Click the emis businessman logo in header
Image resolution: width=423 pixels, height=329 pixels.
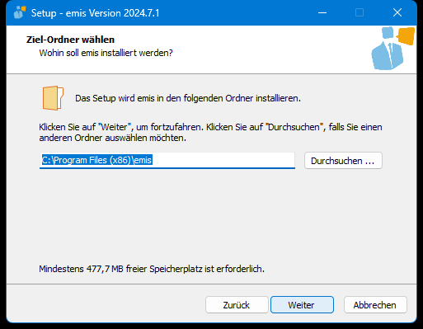pyautogui.click(x=392, y=48)
